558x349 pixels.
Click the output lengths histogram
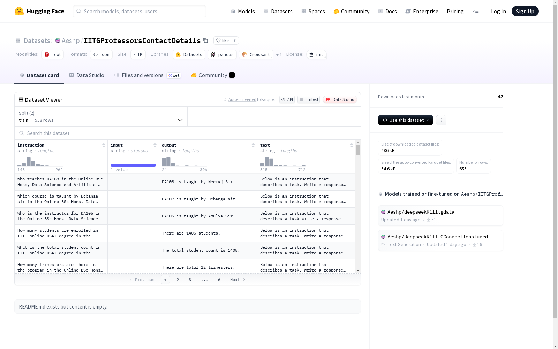pos(184,162)
